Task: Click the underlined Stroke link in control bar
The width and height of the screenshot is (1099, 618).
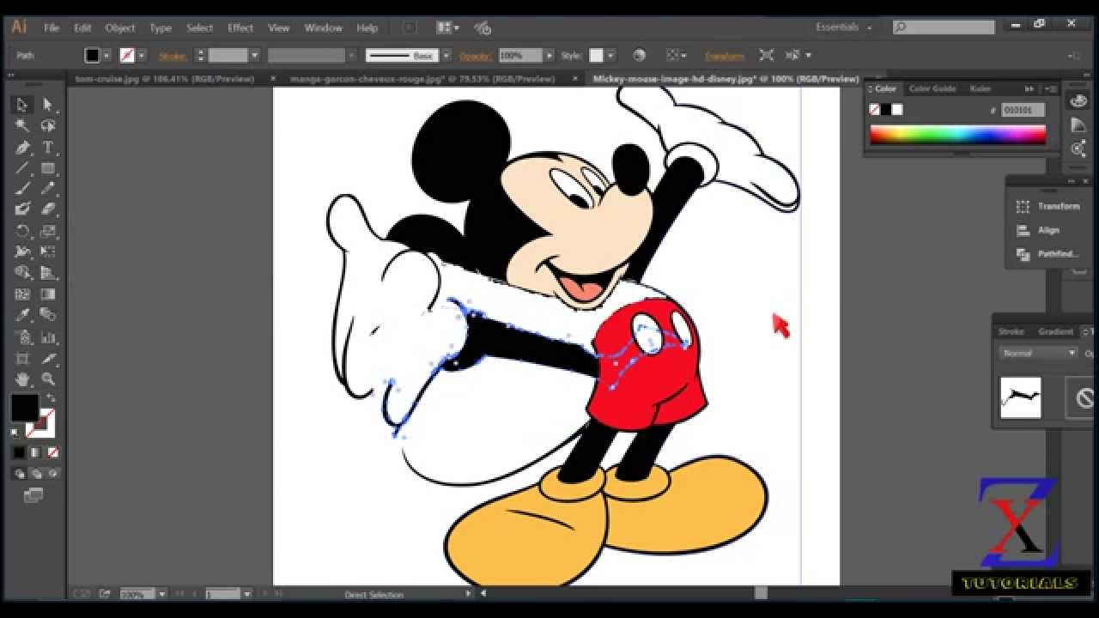Action: click(x=172, y=54)
